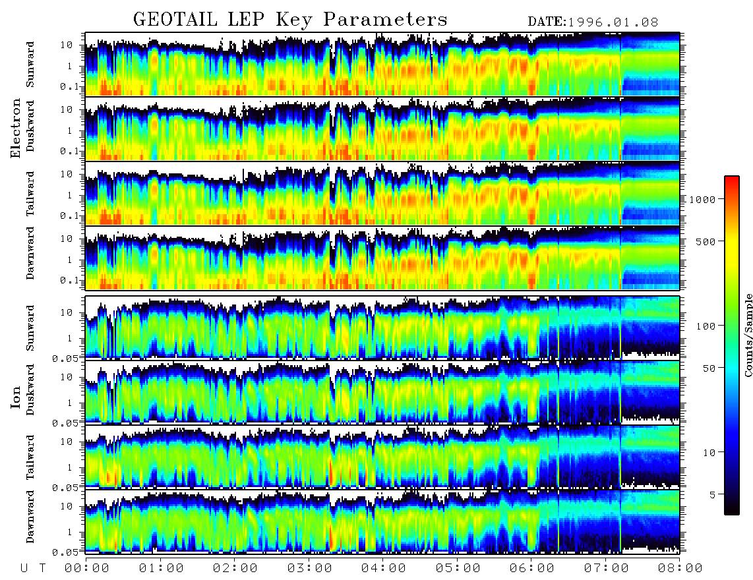Viewport: 753px width, 580px height.
Task: Select the Electron Duskward panel label
Action: (30, 126)
